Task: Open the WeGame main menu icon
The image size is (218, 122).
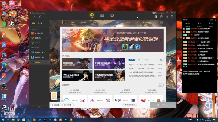Action: [x=167, y=13]
